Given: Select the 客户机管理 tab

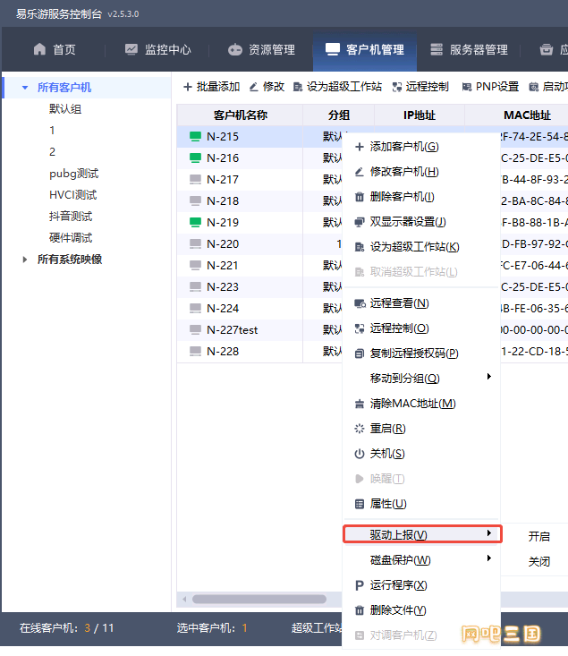Looking at the screenshot, I should click(365, 50).
